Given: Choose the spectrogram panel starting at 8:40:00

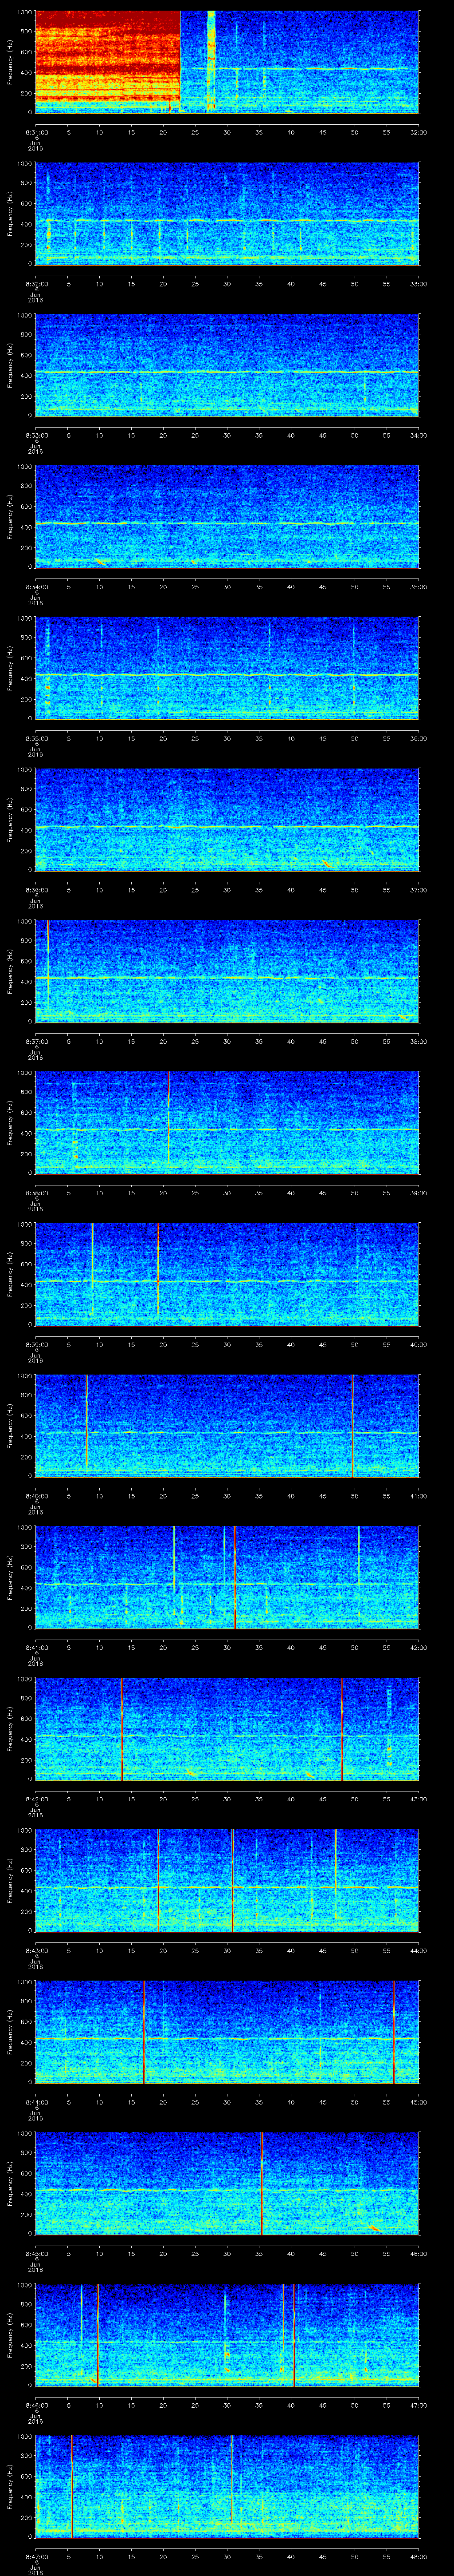Looking at the screenshot, I should 227,1426.
